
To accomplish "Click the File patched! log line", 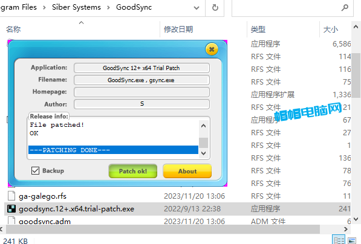I will (57, 125).
